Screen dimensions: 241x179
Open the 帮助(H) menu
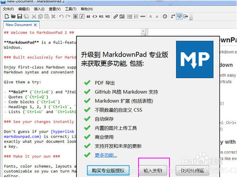(x=86, y=9)
